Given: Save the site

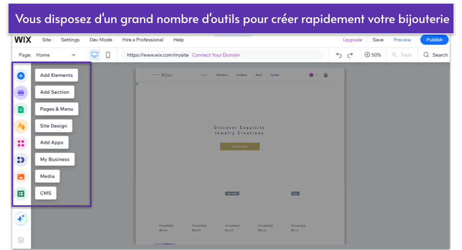Looking at the screenshot, I should 378,40.
